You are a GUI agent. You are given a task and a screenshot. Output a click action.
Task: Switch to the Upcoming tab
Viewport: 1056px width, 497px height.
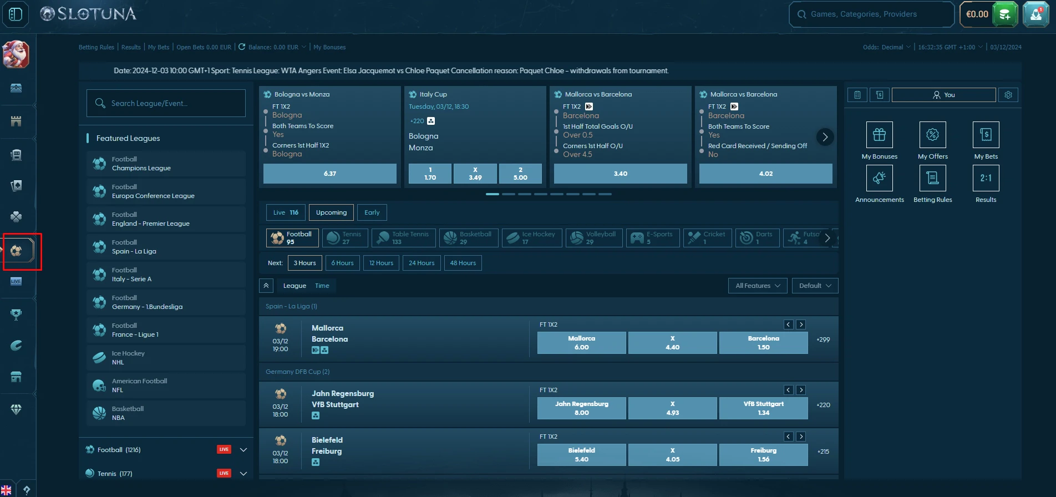coord(331,212)
